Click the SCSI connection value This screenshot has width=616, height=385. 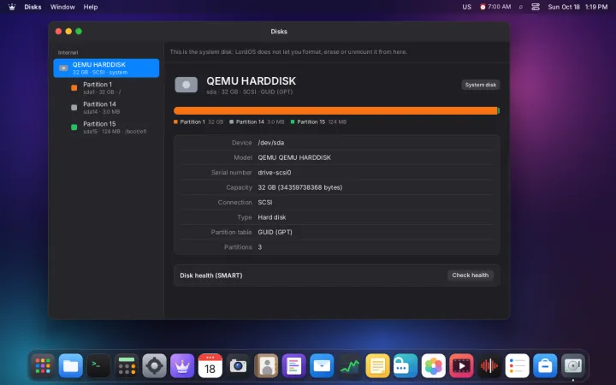coord(264,202)
